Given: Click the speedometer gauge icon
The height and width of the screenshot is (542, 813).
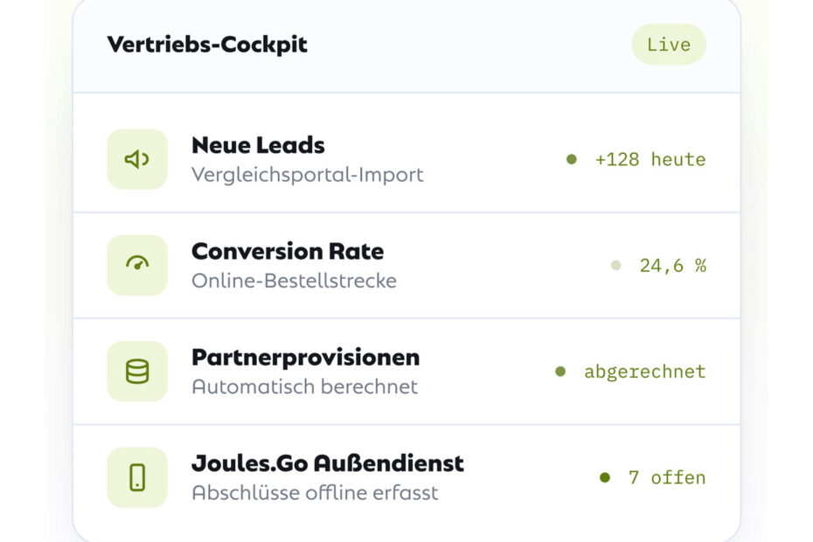Looking at the screenshot, I should (x=137, y=265).
